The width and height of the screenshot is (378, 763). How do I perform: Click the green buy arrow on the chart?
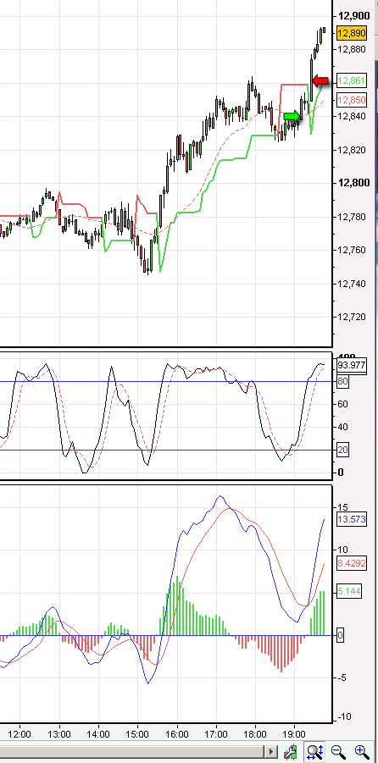pos(292,116)
